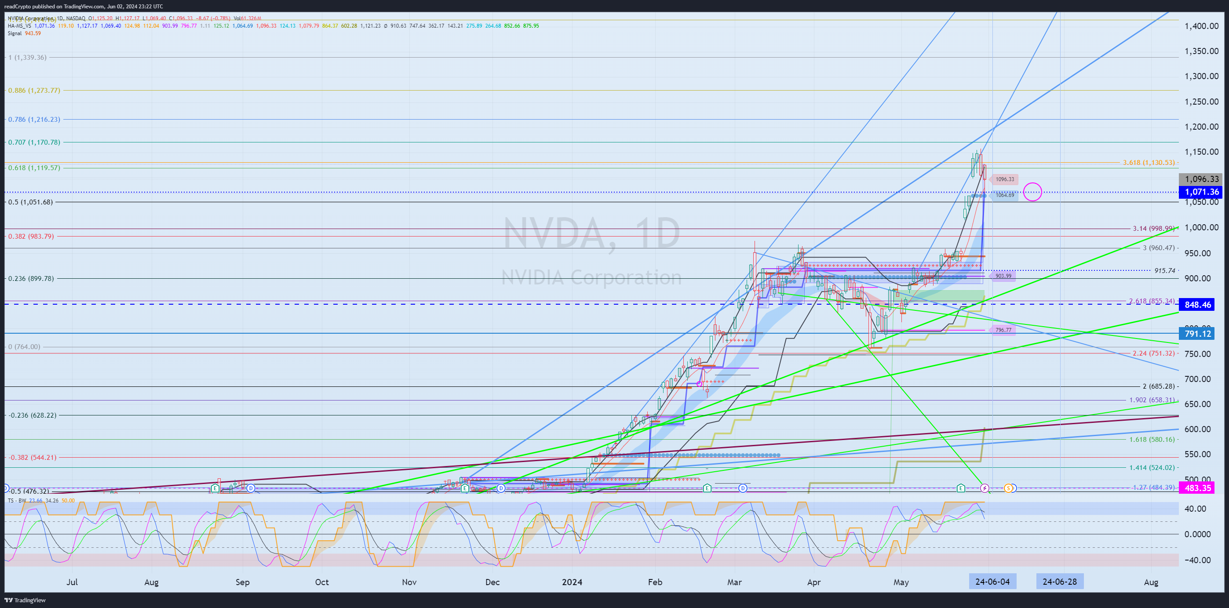Viewport: 1229px width, 608px height.
Task: Click the extension label 2.24 (751.32)
Action: pyautogui.click(x=1154, y=353)
